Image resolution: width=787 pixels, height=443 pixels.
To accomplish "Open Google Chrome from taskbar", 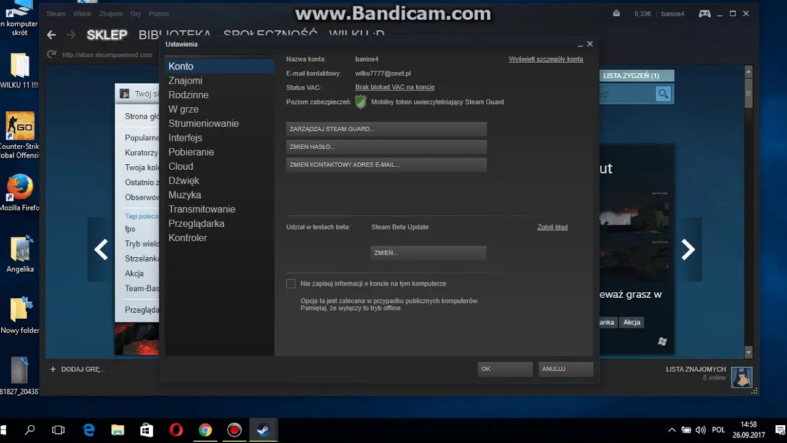I will 205,430.
